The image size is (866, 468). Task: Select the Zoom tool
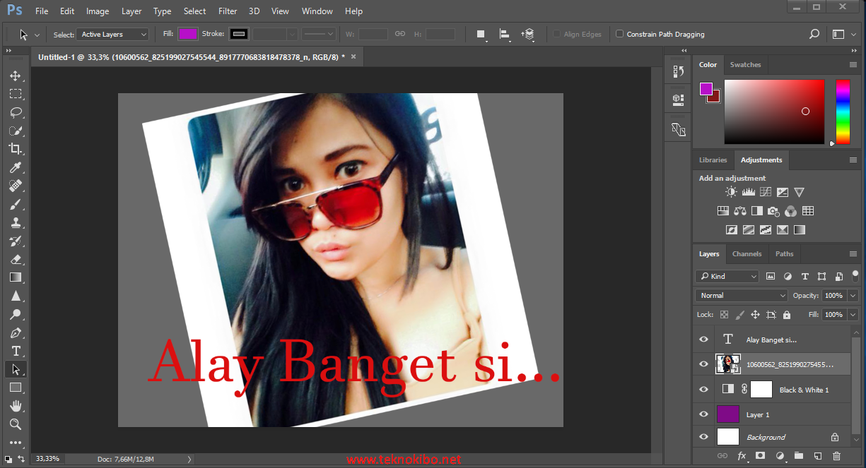click(16, 424)
